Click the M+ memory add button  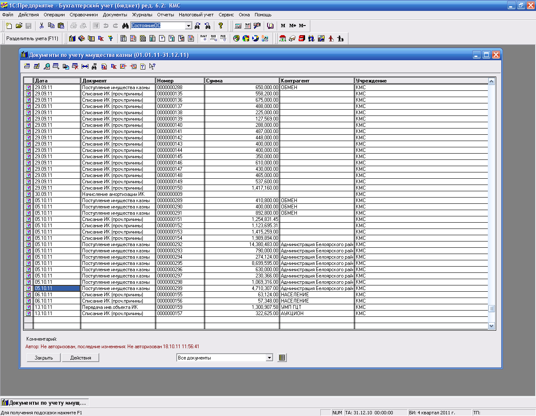pyautogui.click(x=293, y=26)
